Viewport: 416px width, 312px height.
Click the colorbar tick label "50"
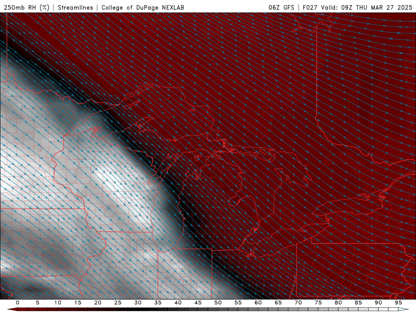pyautogui.click(x=218, y=303)
